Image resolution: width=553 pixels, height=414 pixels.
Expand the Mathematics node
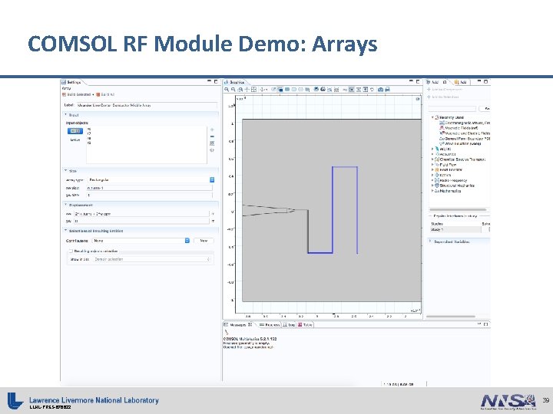tap(432, 191)
